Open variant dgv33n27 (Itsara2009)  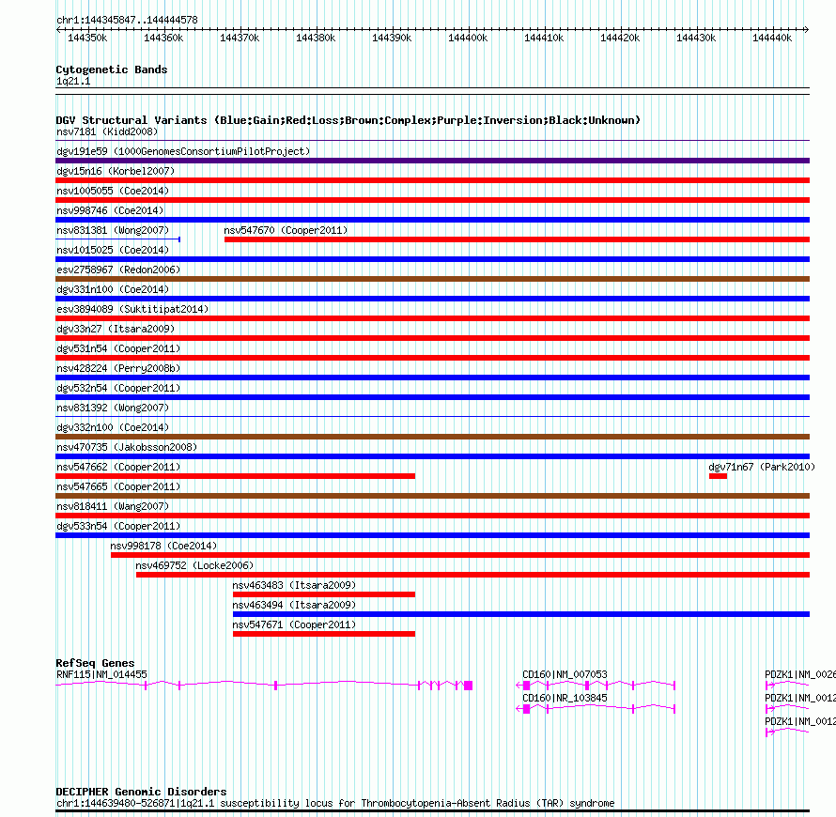(116, 329)
